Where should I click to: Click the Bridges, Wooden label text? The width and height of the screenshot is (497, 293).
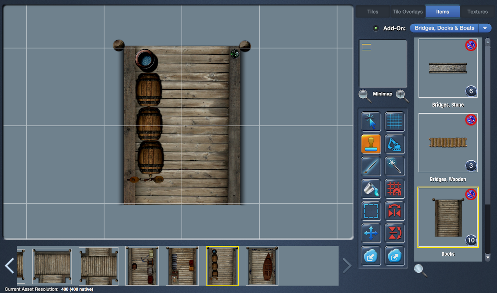click(448, 179)
